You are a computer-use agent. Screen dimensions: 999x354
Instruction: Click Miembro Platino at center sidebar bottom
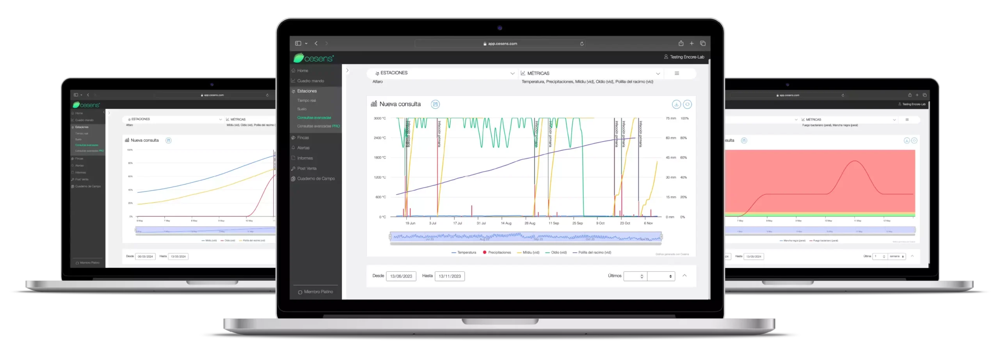[x=318, y=292]
